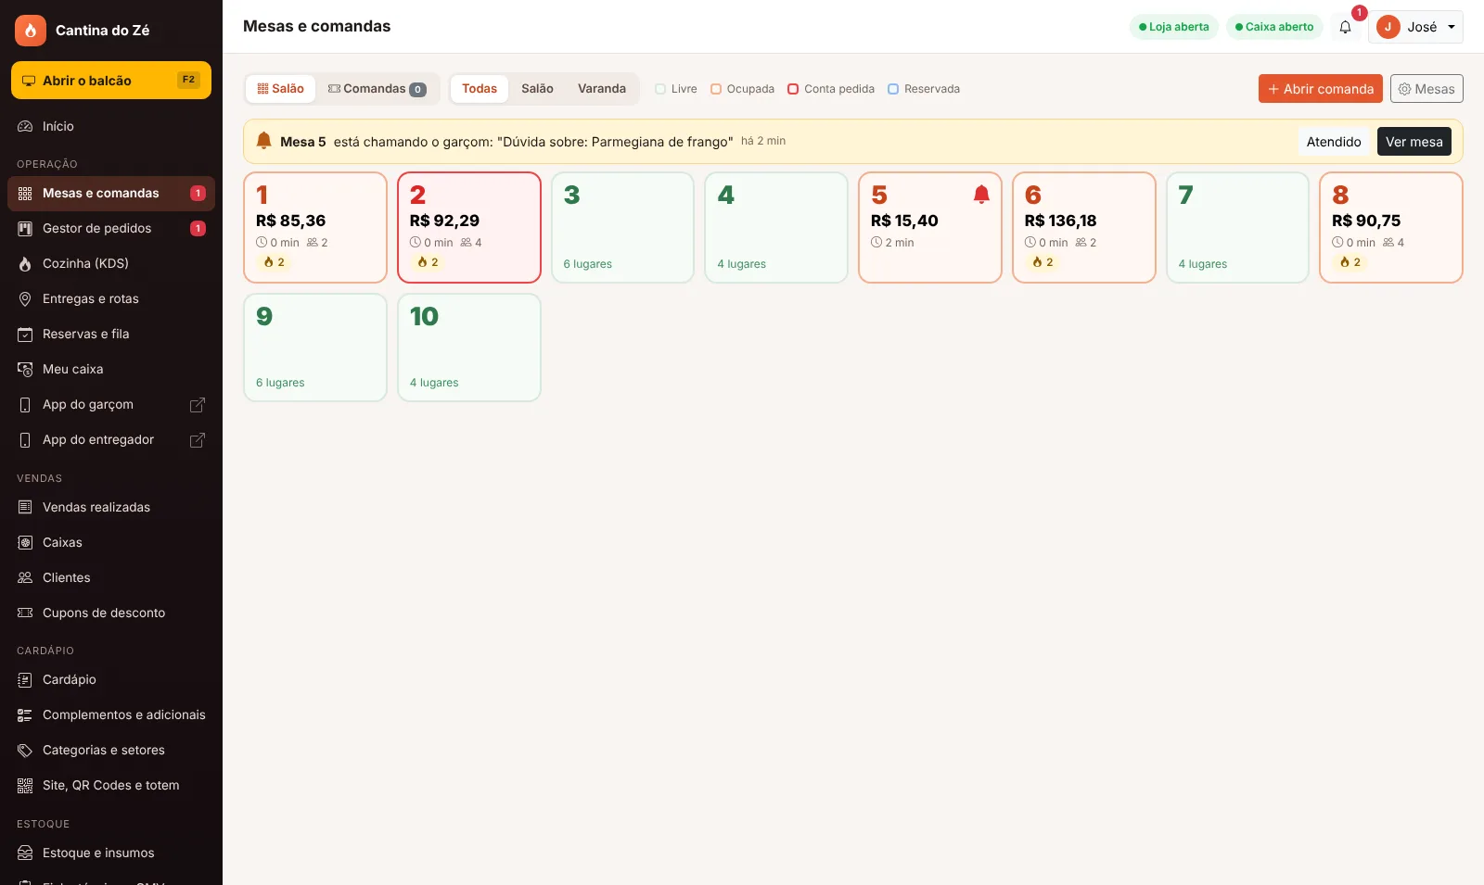Filter tables by Salão area
The image size is (1484, 885).
pos(537,89)
